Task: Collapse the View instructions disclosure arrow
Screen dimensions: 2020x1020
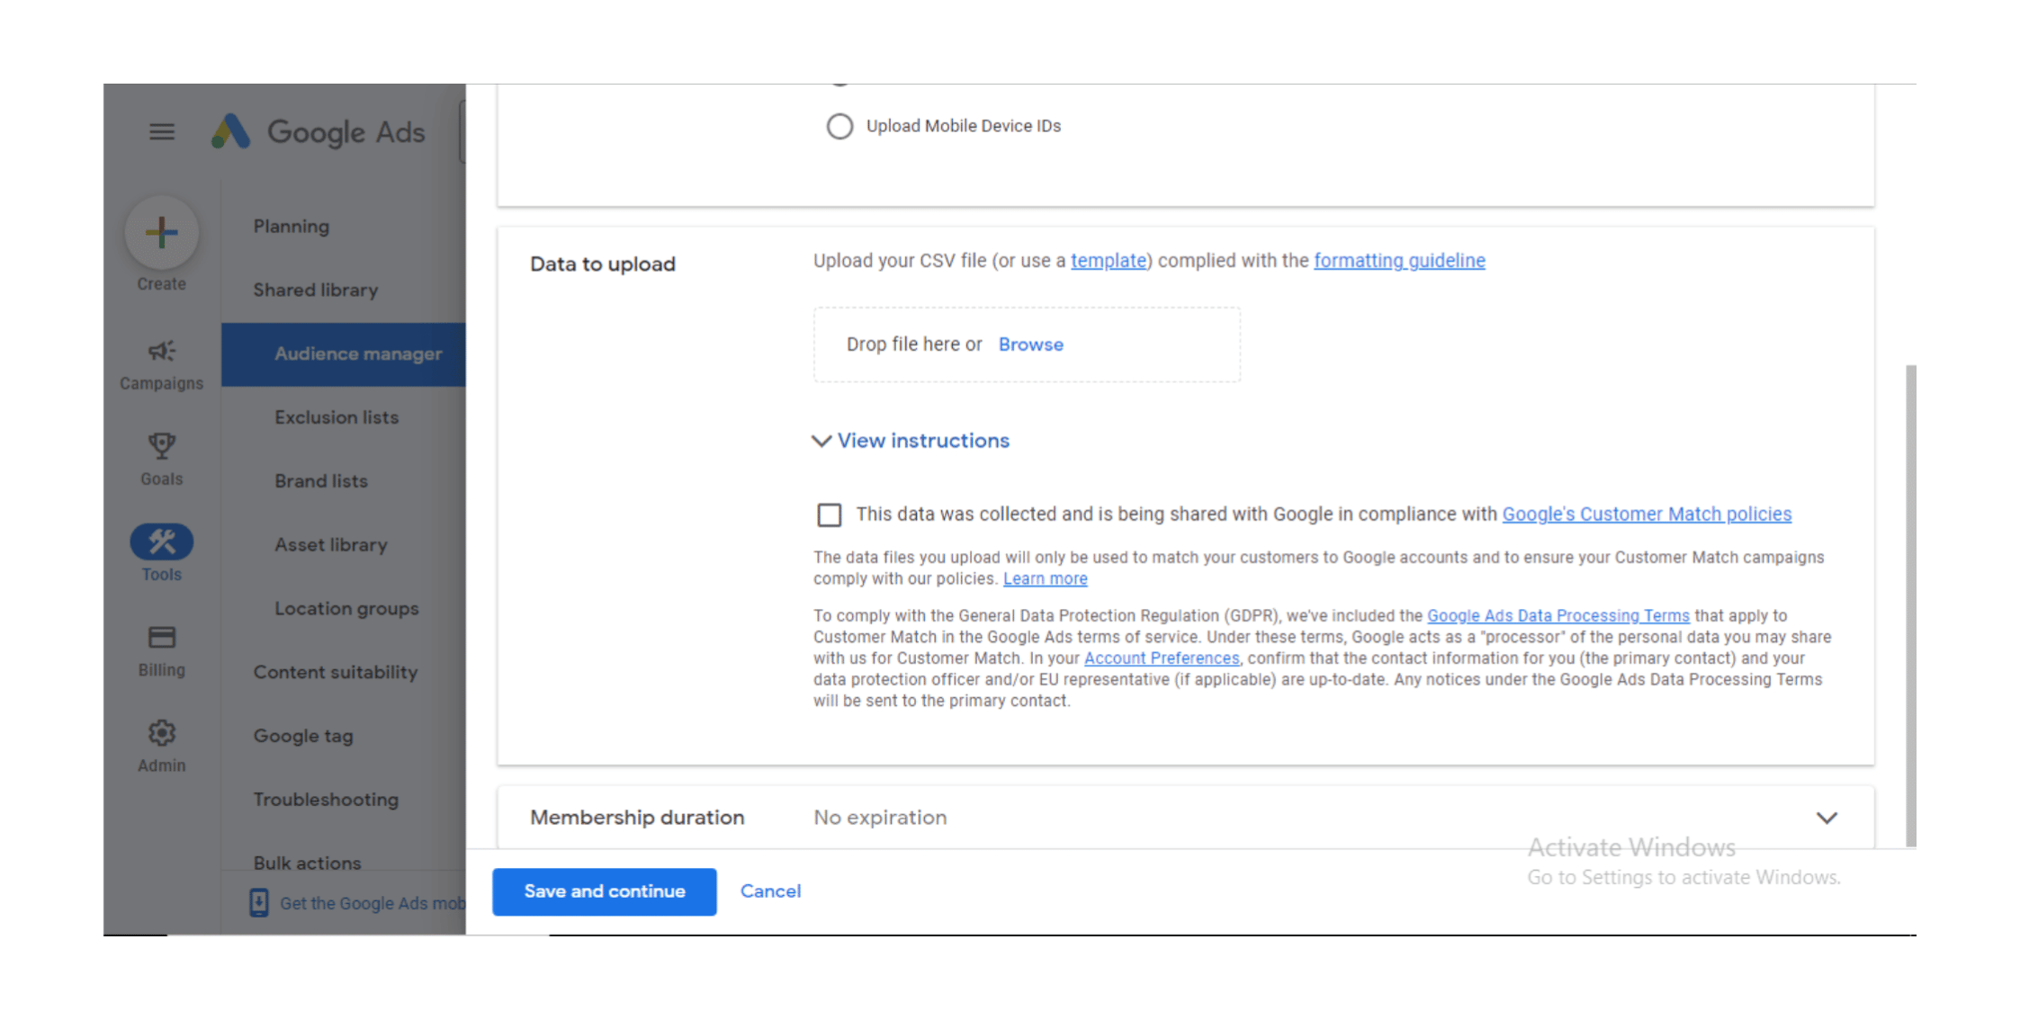Action: [821, 441]
